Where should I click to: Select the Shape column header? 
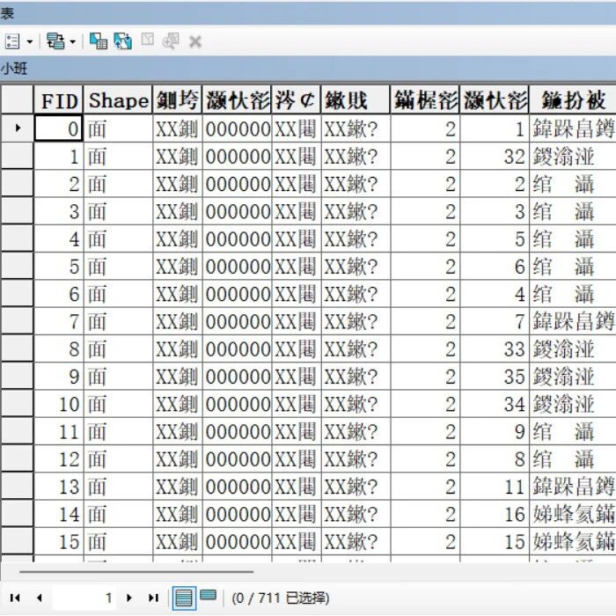118,100
